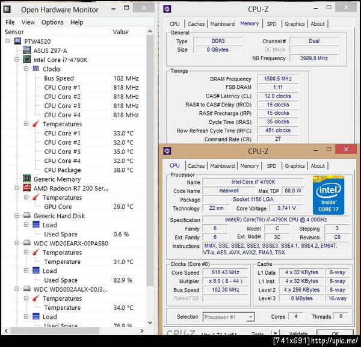Open Mainboard tab in lower CPU-Z

(x=223, y=166)
